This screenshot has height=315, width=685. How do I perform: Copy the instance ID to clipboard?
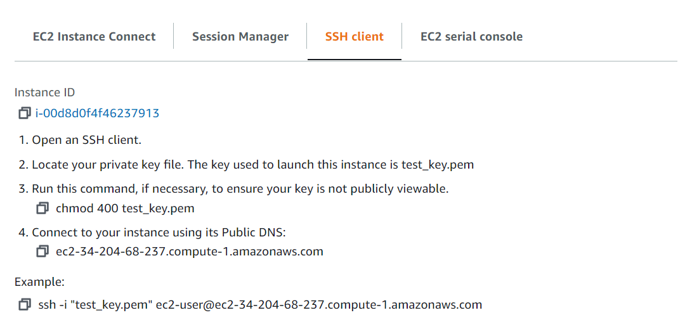pos(24,113)
